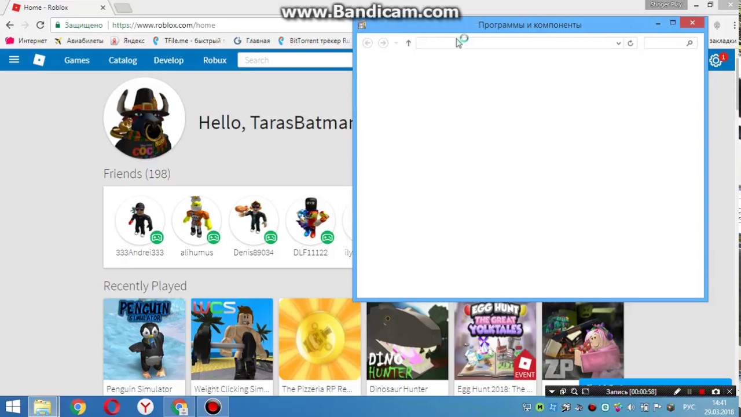Viewport: 741px width, 417px height.
Task: Click the Friends (198) heading
Action: [137, 174]
